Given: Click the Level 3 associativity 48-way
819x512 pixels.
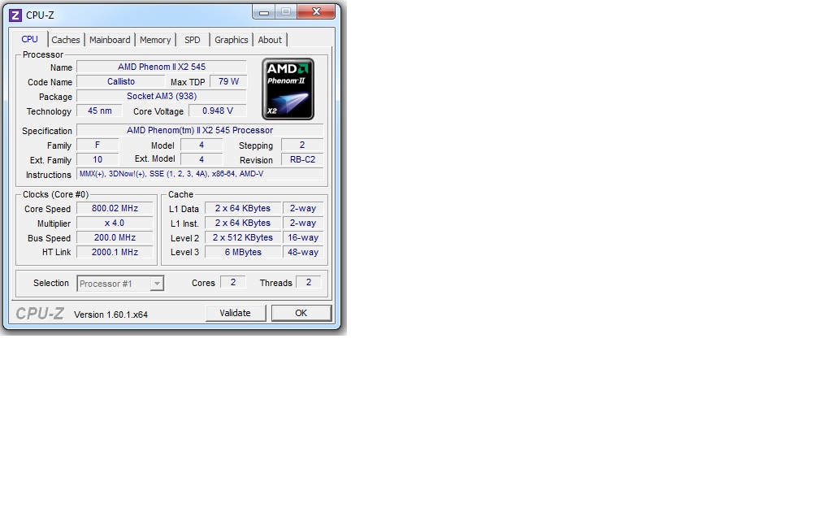Looking at the screenshot, I should point(303,252).
